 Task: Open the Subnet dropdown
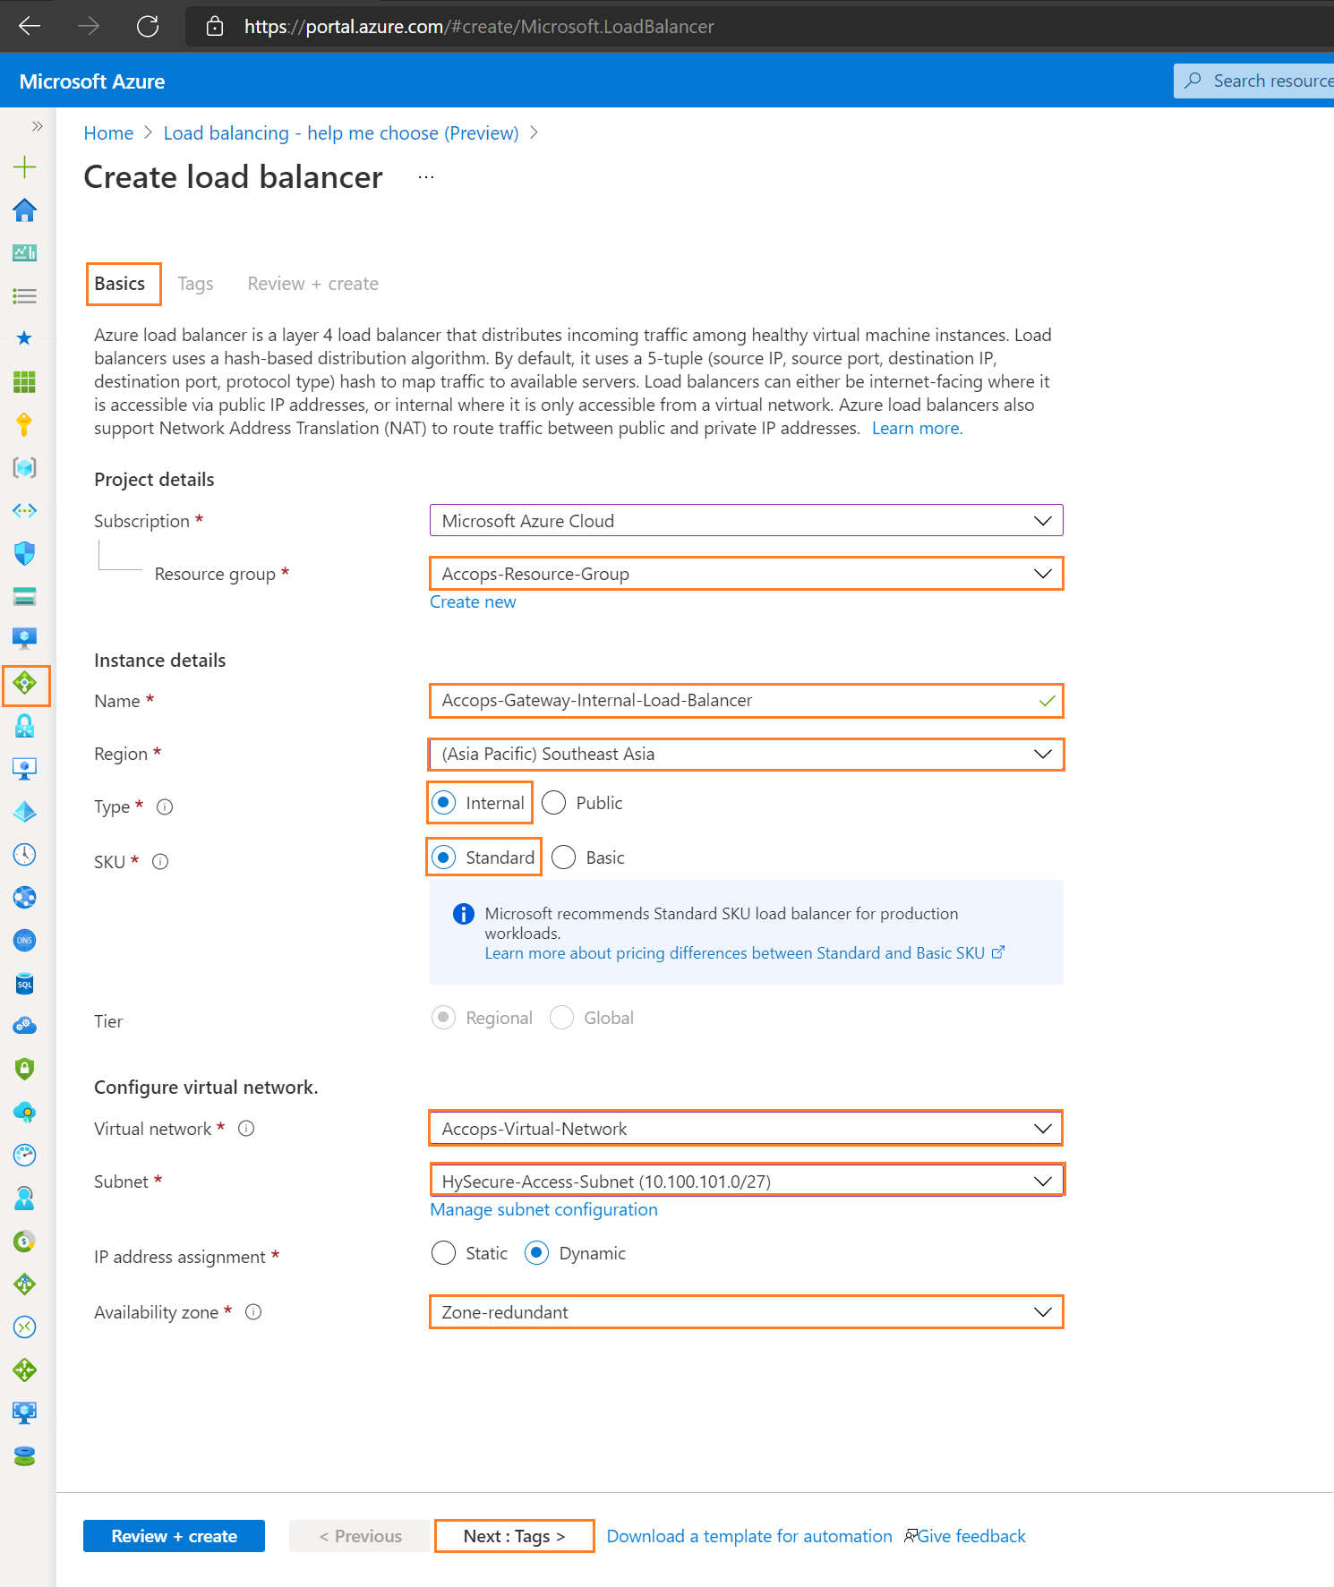(747, 1182)
